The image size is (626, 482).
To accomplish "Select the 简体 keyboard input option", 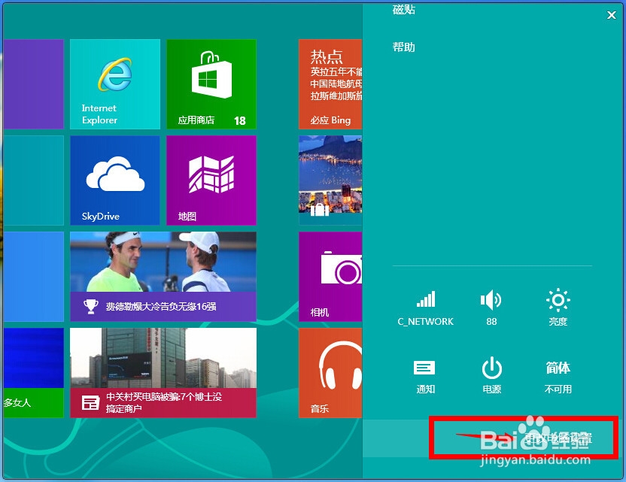I will [x=558, y=377].
